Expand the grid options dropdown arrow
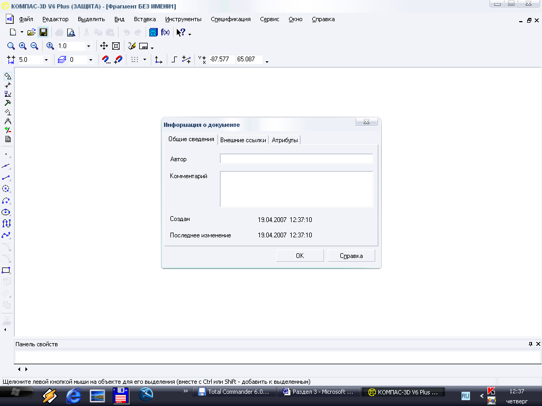The height and width of the screenshot is (406, 542). (144, 60)
